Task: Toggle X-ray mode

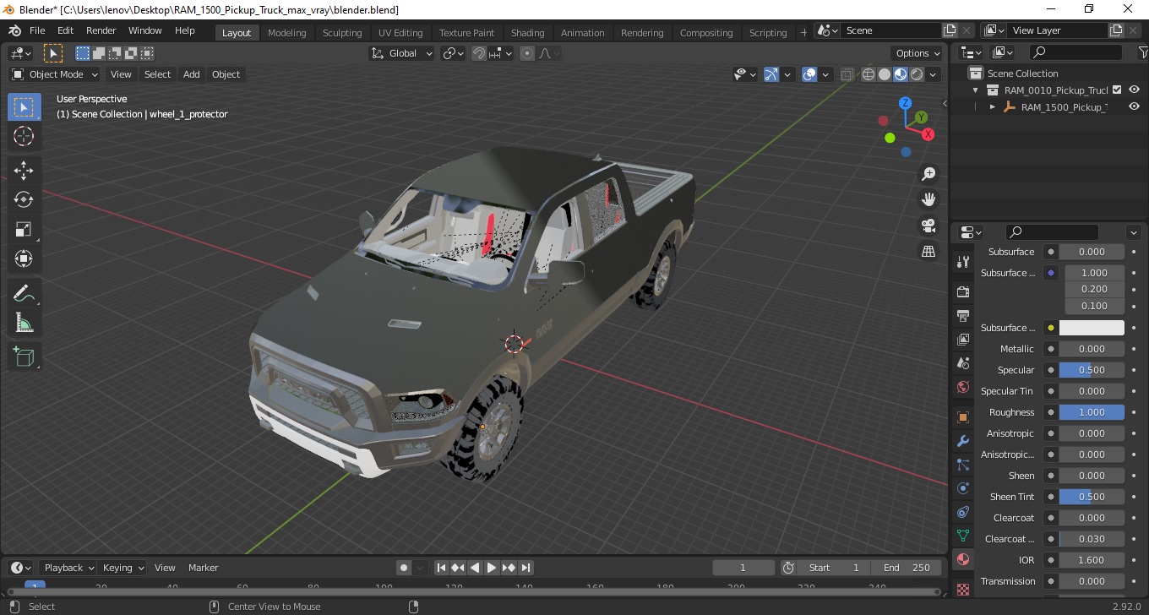Action: [x=847, y=74]
